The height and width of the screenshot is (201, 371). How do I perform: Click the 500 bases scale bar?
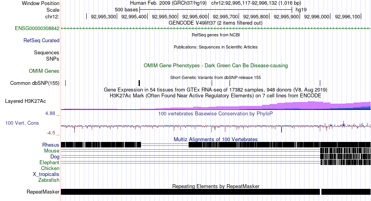click(x=216, y=10)
